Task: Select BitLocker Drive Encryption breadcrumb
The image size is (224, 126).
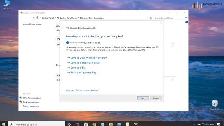Action: (x=92, y=18)
